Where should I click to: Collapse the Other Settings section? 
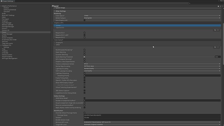point(55,11)
